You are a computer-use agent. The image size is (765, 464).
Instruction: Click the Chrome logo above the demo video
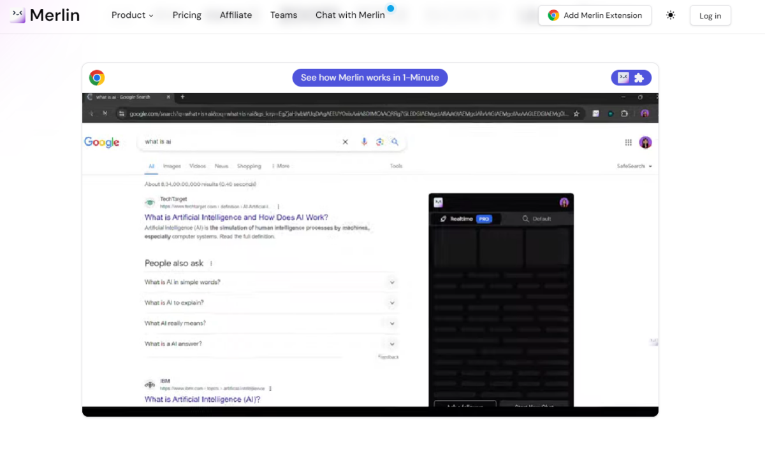tap(97, 78)
